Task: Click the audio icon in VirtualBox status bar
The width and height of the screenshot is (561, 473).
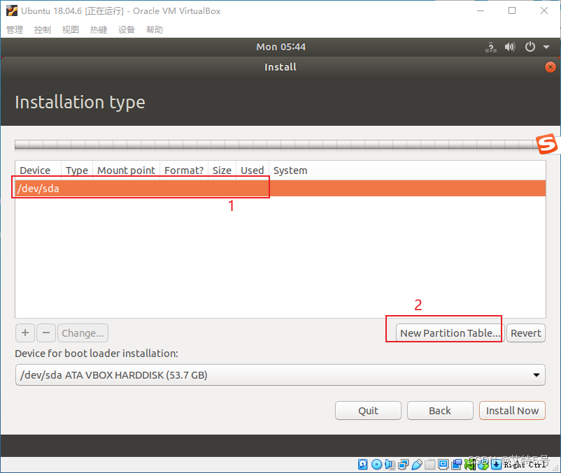Action: pyautogui.click(x=388, y=464)
